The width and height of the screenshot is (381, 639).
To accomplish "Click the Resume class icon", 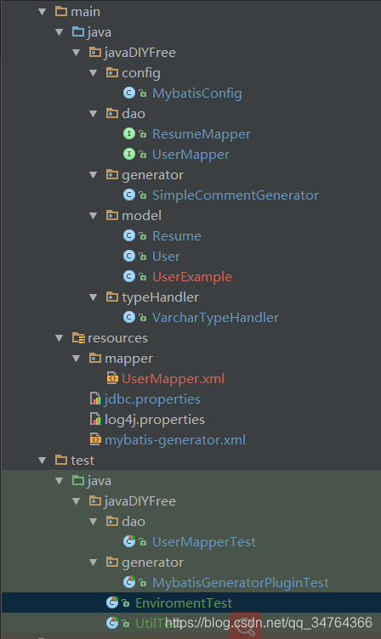I will (x=129, y=235).
